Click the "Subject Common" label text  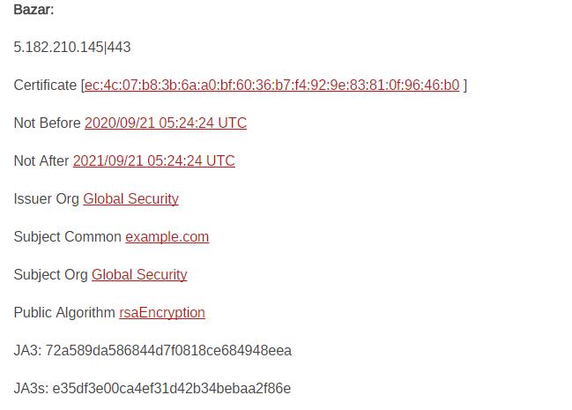point(67,237)
